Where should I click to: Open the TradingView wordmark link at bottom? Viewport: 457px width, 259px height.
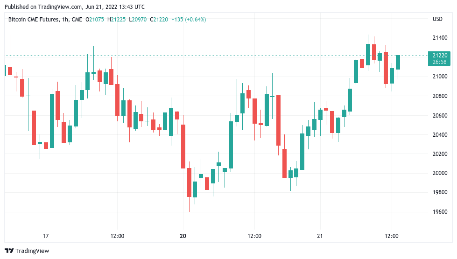pos(32,251)
